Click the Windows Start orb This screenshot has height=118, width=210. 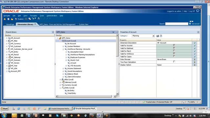tap(4, 115)
